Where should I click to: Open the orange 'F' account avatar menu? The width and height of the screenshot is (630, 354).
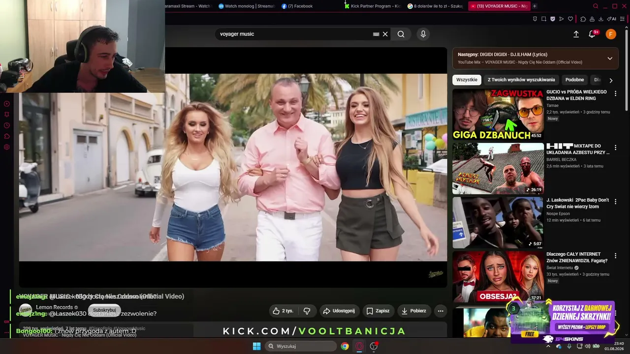click(x=611, y=34)
